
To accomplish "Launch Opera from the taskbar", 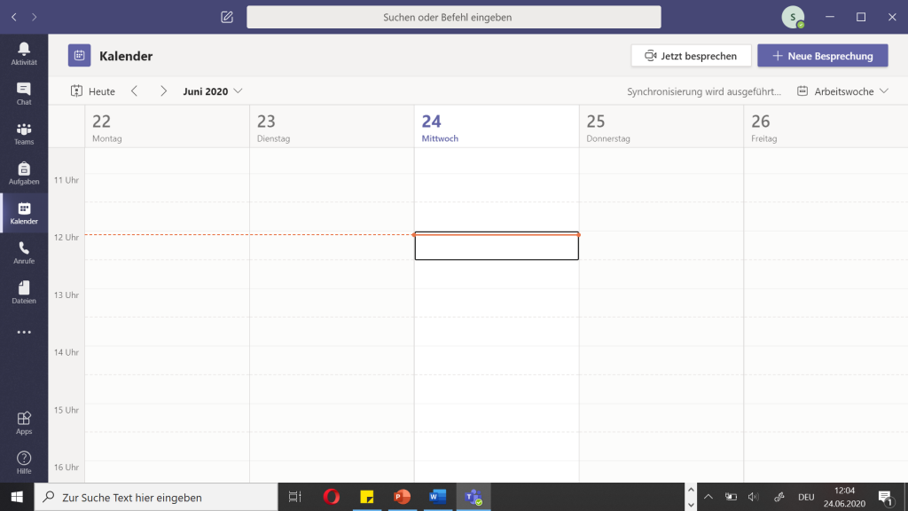I will tap(332, 497).
